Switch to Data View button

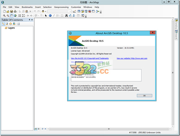36,129
